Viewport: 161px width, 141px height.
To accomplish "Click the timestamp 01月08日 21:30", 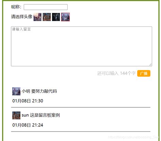I will coord(28,101).
